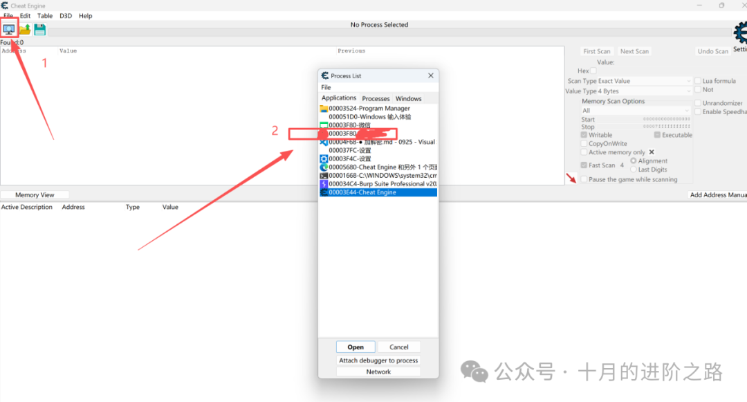This screenshot has width=747, height=402.
Task: Open the Table menu
Action: pyautogui.click(x=45, y=16)
